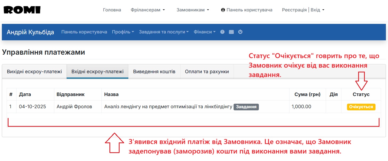Open messages via the envelope icon
The image size is (388, 161).
pyautogui.click(x=231, y=32)
